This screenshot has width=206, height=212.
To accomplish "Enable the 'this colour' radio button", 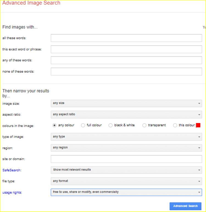I will (175, 125).
